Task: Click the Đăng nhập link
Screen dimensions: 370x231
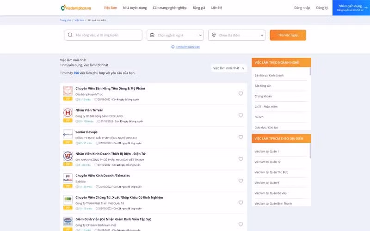Action: click(302, 8)
